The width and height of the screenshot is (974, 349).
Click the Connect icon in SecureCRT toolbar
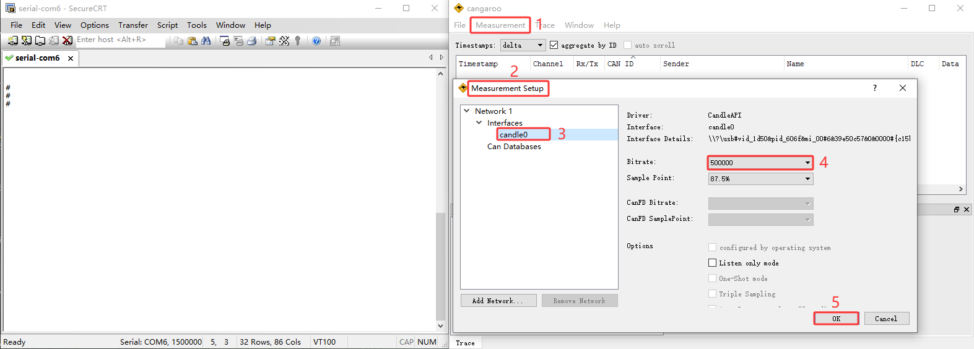[12, 41]
